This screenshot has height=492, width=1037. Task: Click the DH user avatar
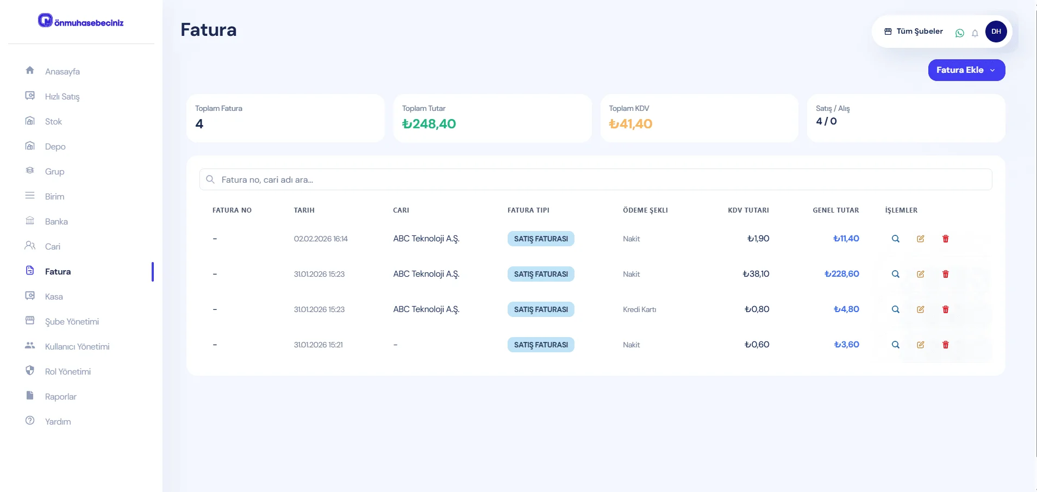point(996,32)
